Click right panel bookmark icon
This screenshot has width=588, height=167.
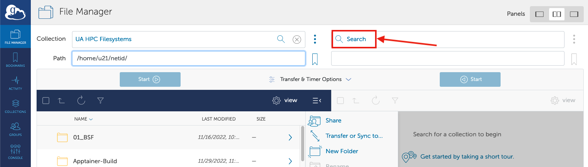point(574,59)
